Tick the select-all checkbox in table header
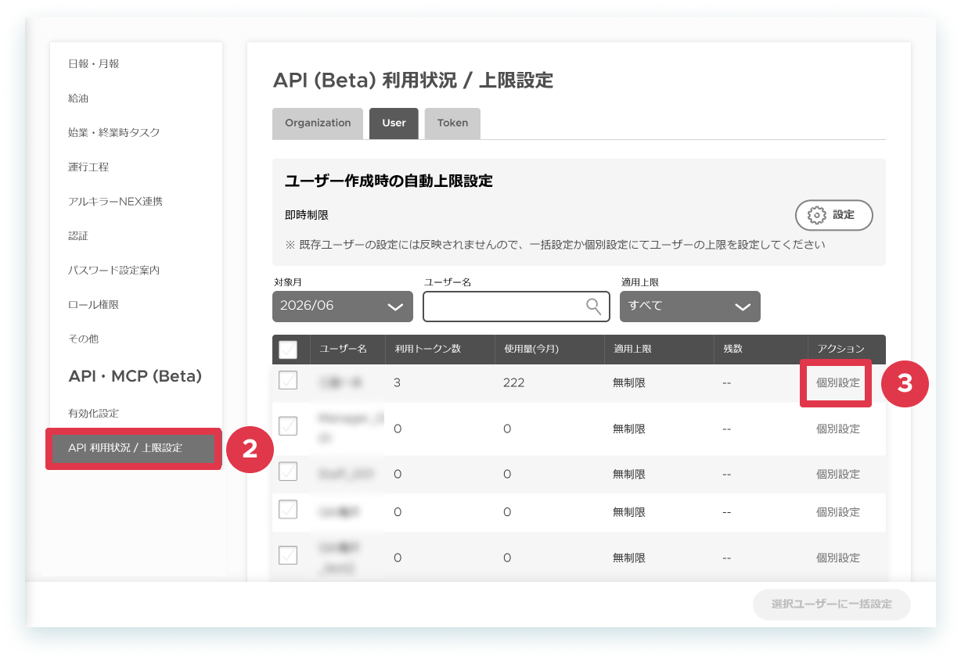961x660 pixels. (288, 349)
